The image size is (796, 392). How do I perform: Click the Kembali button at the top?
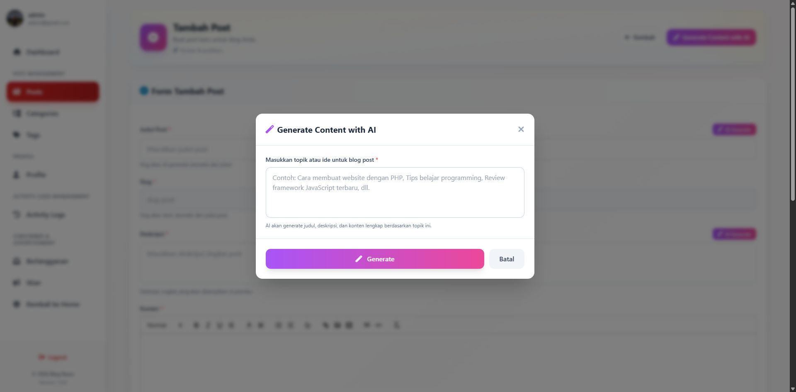click(640, 37)
